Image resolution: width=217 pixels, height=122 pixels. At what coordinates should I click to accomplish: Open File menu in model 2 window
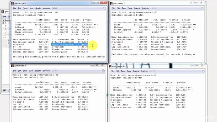pos(113,8)
